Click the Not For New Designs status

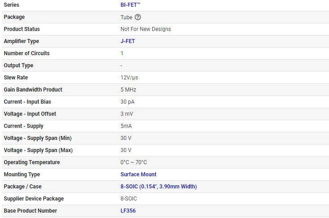(x=145, y=29)
